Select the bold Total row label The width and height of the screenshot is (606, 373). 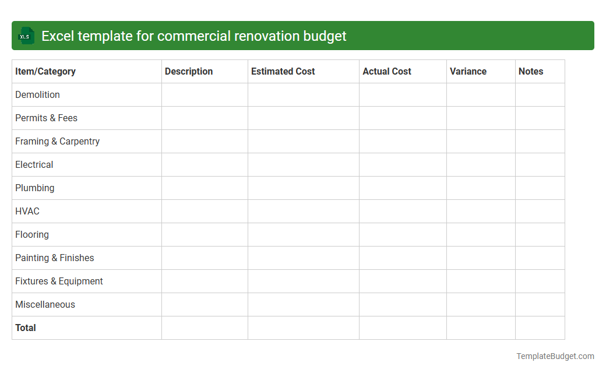point(26,328)
